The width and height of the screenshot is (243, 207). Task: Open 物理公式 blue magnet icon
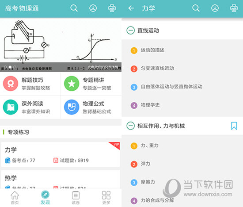click(x=72, y=107)
